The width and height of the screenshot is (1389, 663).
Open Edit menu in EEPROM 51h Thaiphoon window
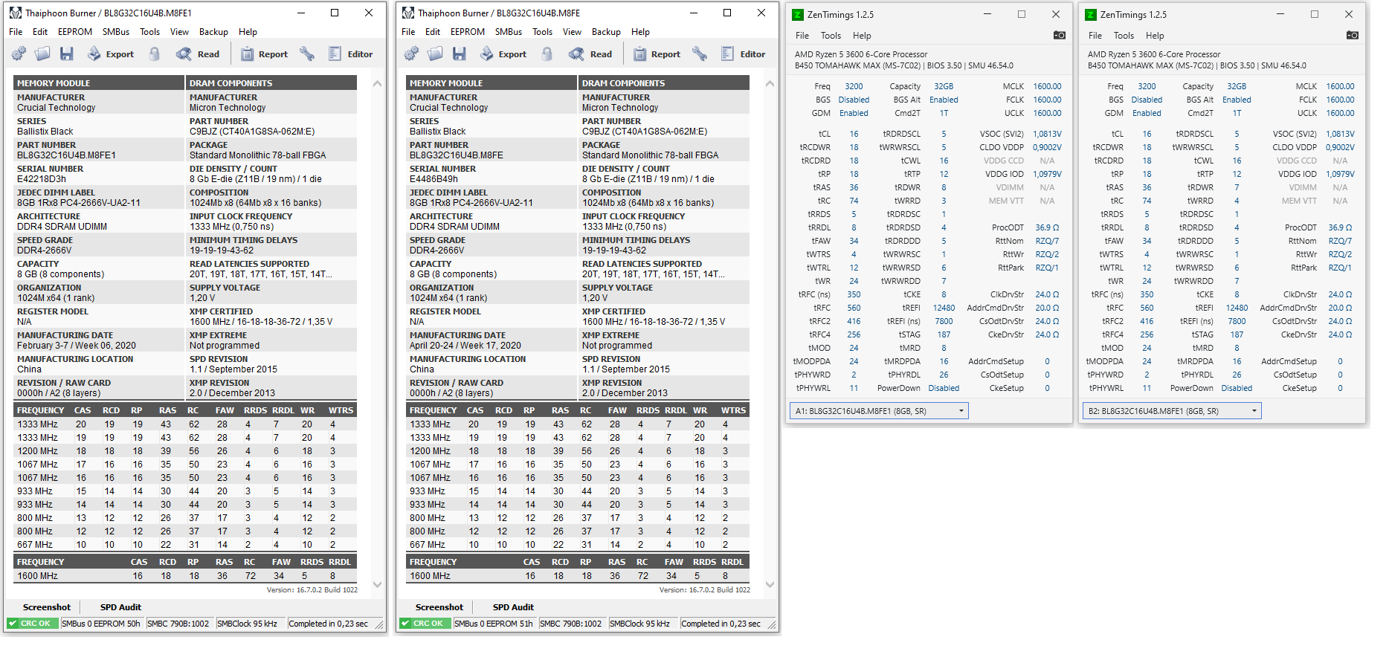(433, 32)
